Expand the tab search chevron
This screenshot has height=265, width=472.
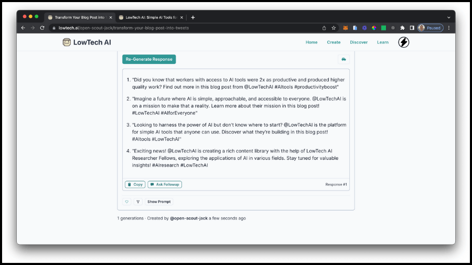[448, 17]
